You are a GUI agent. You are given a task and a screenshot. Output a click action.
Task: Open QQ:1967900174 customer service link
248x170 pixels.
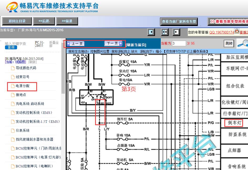[x=221, y=32]
